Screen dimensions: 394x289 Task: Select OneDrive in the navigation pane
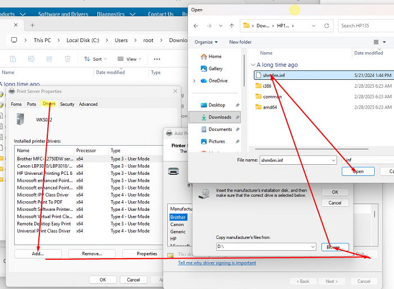tap(214, 81)
